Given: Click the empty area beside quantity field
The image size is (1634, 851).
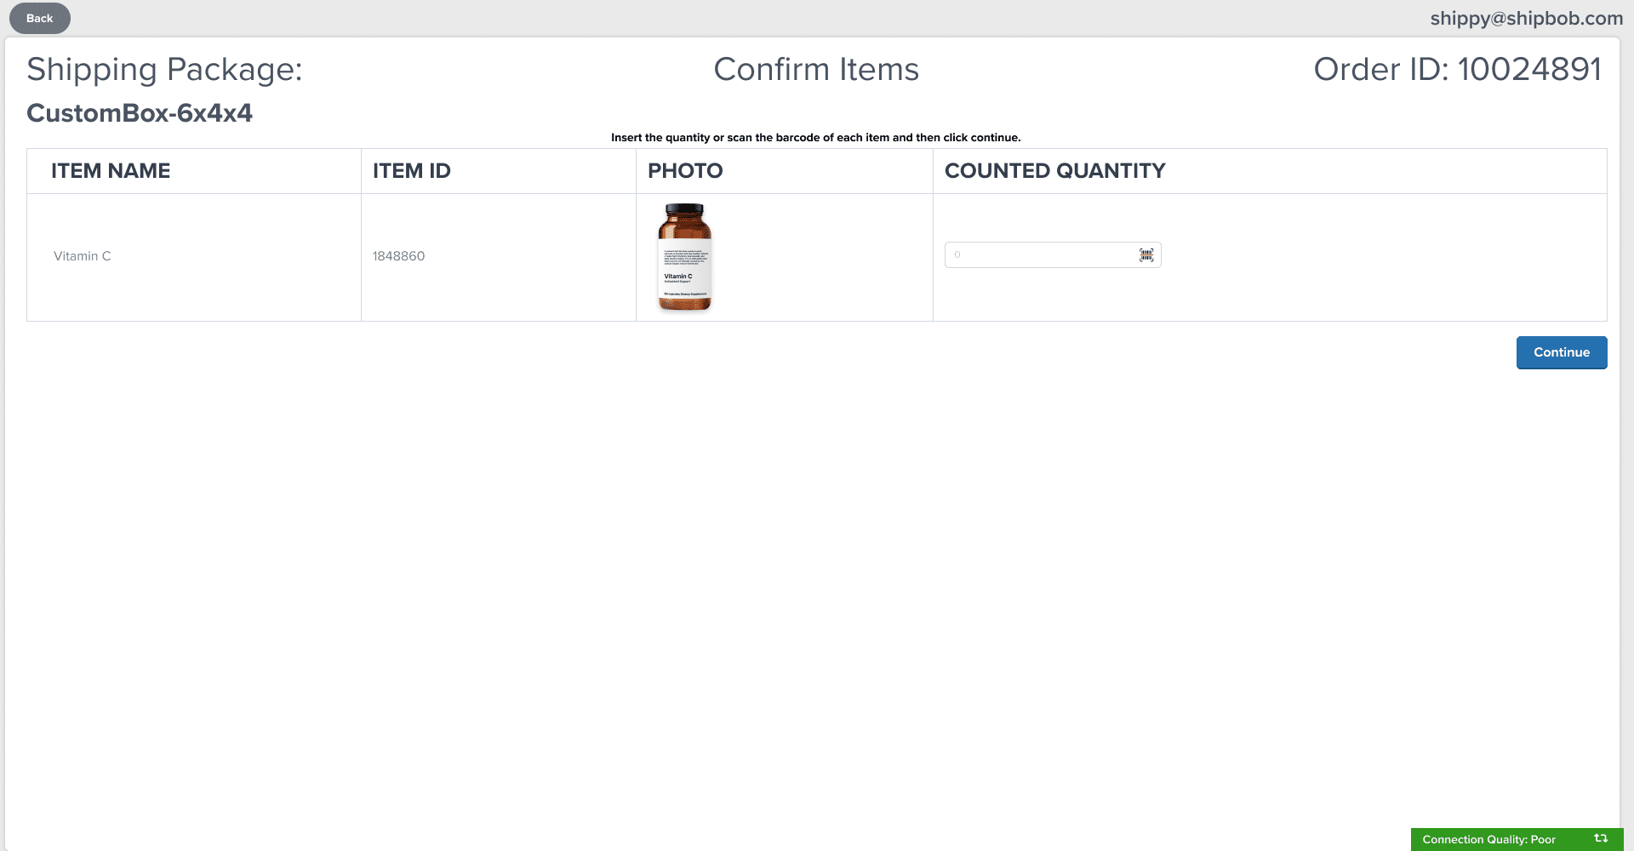Looking at the screenshot, I should point(1379,257).
